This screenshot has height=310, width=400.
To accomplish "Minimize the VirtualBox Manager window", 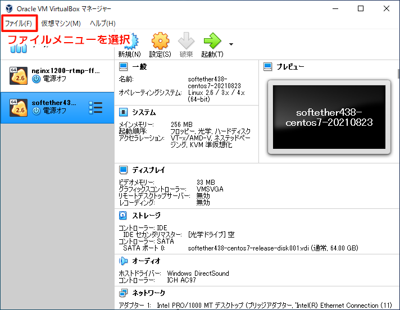I will tap(335, 8).
